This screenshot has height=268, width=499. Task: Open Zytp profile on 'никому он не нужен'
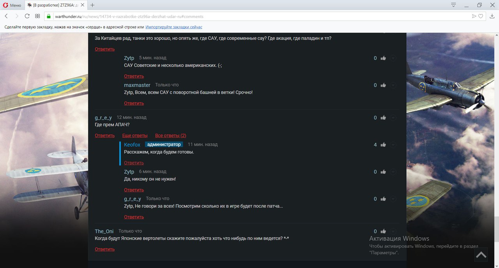(129, 172)
